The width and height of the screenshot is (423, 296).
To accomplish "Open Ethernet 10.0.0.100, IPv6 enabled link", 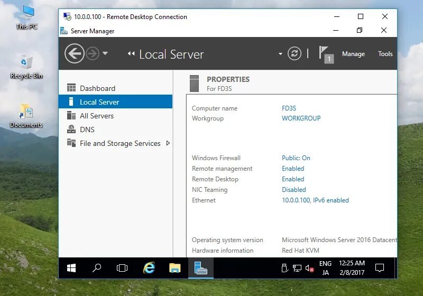I will pyautogui.click(x=315, y=200).
